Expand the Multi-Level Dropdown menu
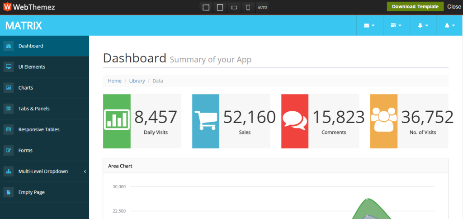This screenshot has width=463, height=219. [x=43, y=171]
